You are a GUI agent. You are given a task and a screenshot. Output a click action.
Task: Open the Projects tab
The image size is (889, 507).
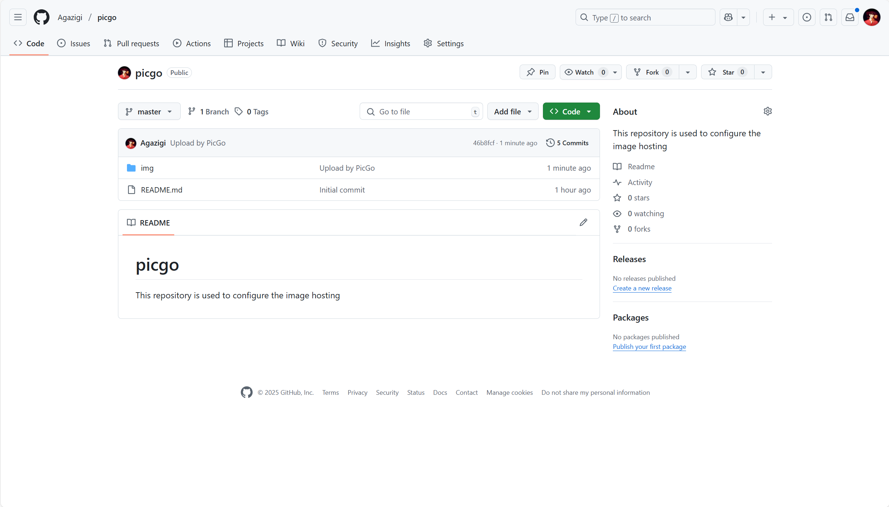click(x=244, y=43)
